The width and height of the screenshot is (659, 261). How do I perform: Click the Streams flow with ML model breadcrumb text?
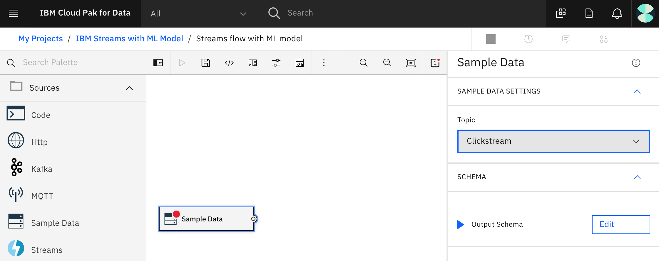[250, 39]
